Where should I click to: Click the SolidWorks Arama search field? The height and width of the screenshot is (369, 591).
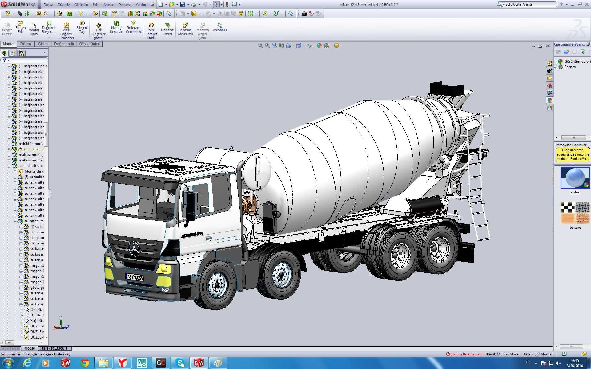530,4
